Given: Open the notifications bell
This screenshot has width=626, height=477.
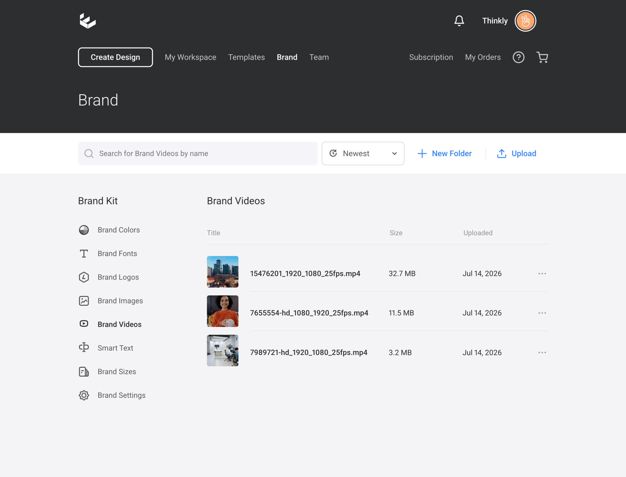Looking at the screenshot, I should 459,21.
